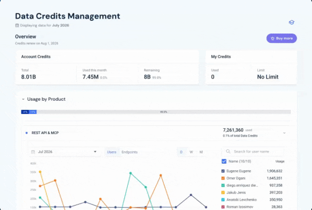Click the 8B Remaining value

(147, 77)
